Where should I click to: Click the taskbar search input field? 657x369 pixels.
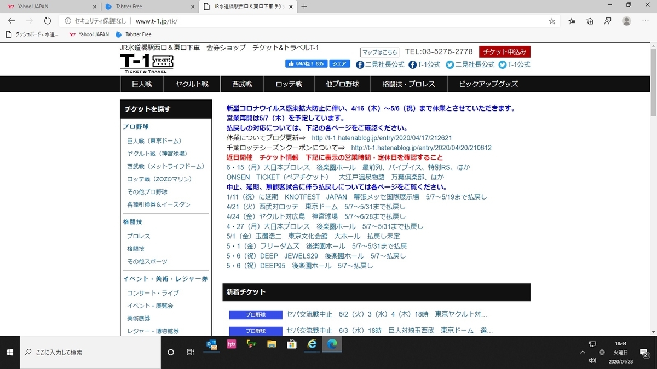[x=82, y=352]
